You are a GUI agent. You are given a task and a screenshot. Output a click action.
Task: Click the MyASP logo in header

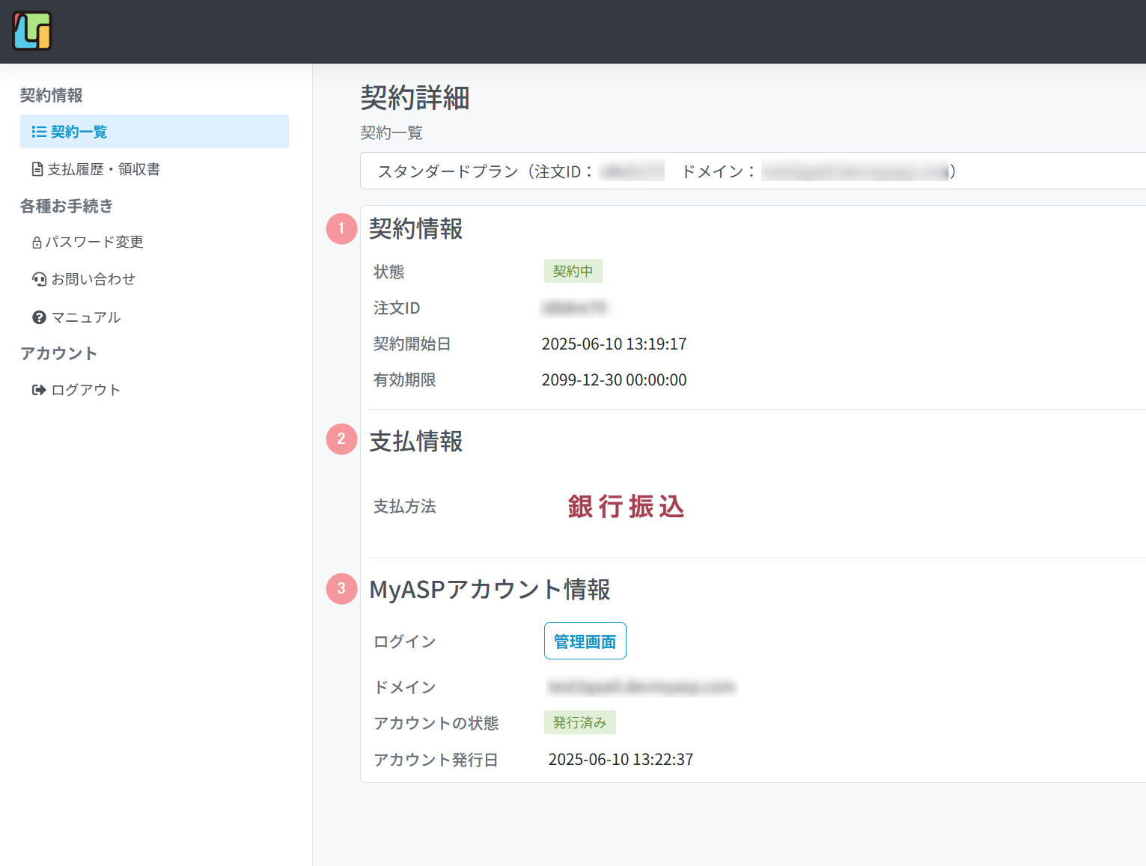coord(32,31)
